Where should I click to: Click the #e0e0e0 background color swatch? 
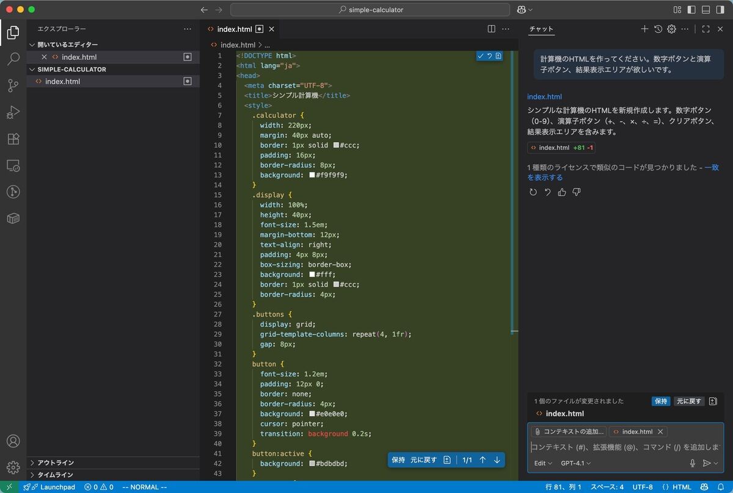(x=312, y=414)
